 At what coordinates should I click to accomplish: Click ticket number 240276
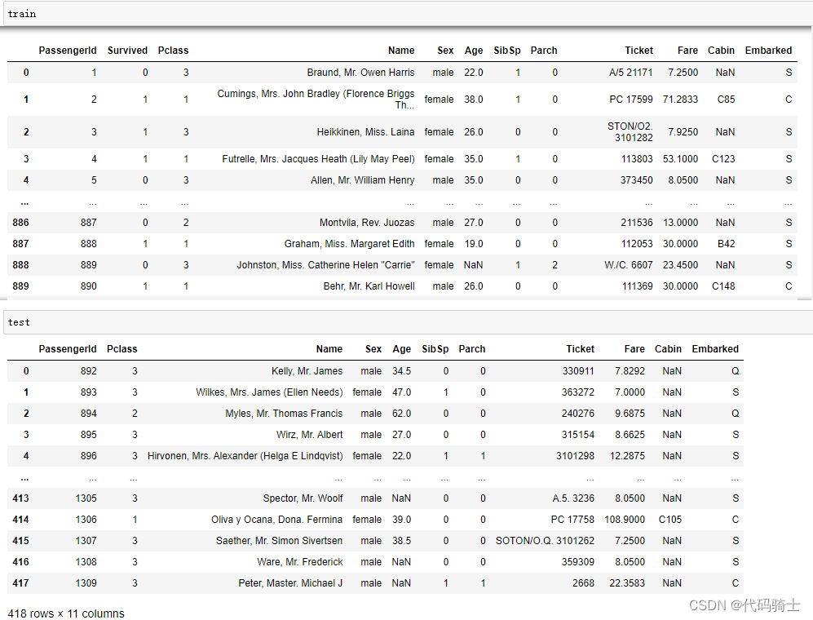[578, 414]
